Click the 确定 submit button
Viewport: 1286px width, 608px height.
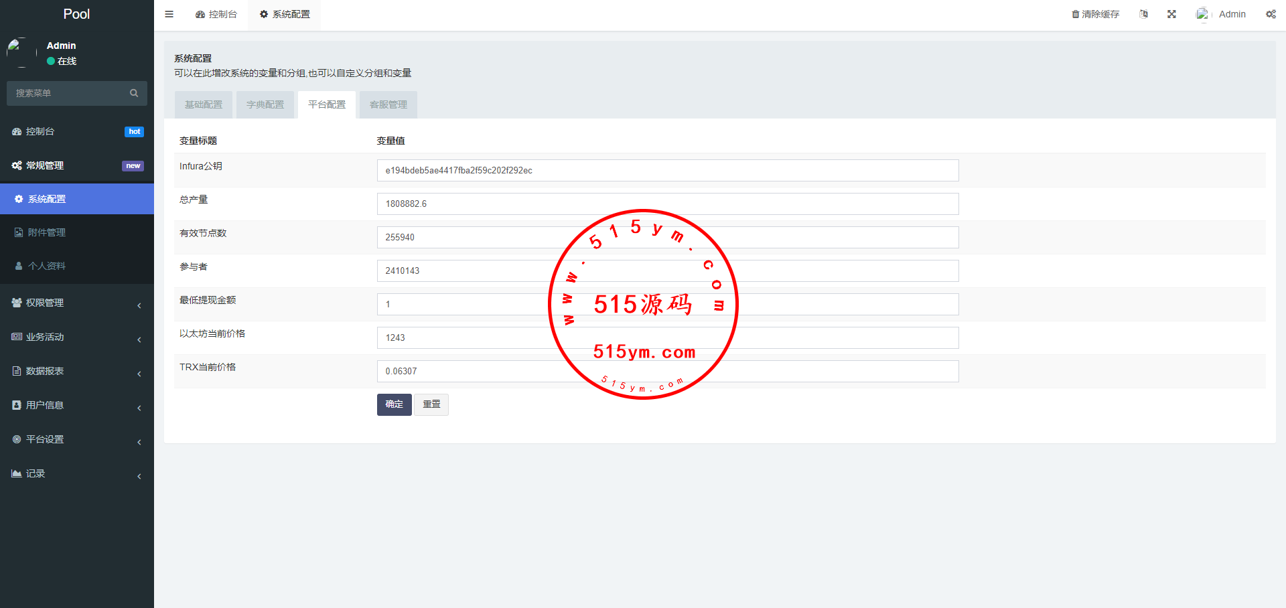tap(394, 404)
